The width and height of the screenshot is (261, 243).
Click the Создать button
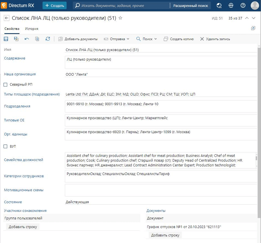coord(55,6)
